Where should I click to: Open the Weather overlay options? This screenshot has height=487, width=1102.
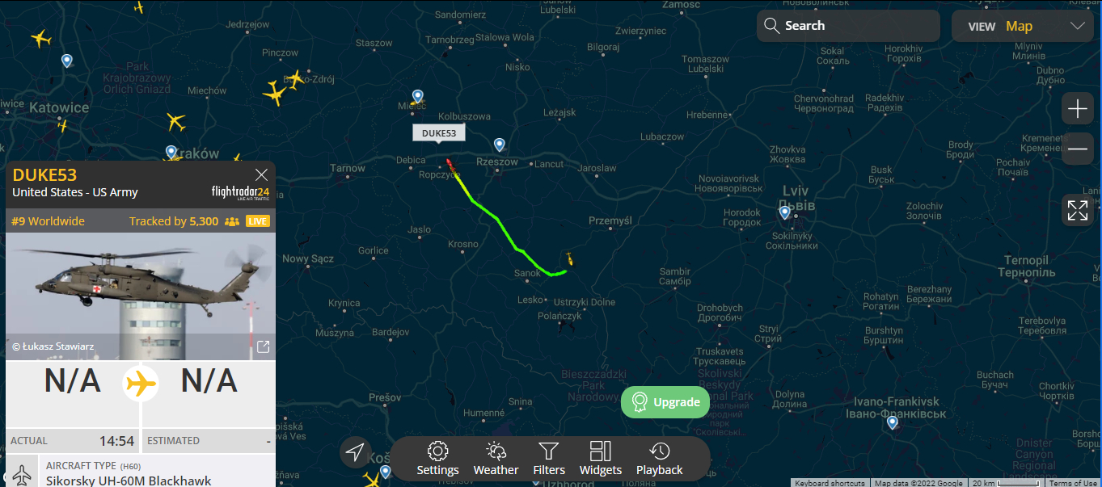pos(496,459)
